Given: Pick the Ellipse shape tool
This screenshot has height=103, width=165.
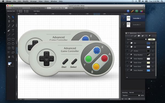Looking at the screenshot, I should (x=9, y=44).
